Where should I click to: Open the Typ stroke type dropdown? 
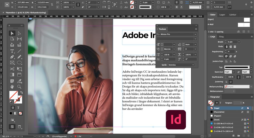point(251,67)
